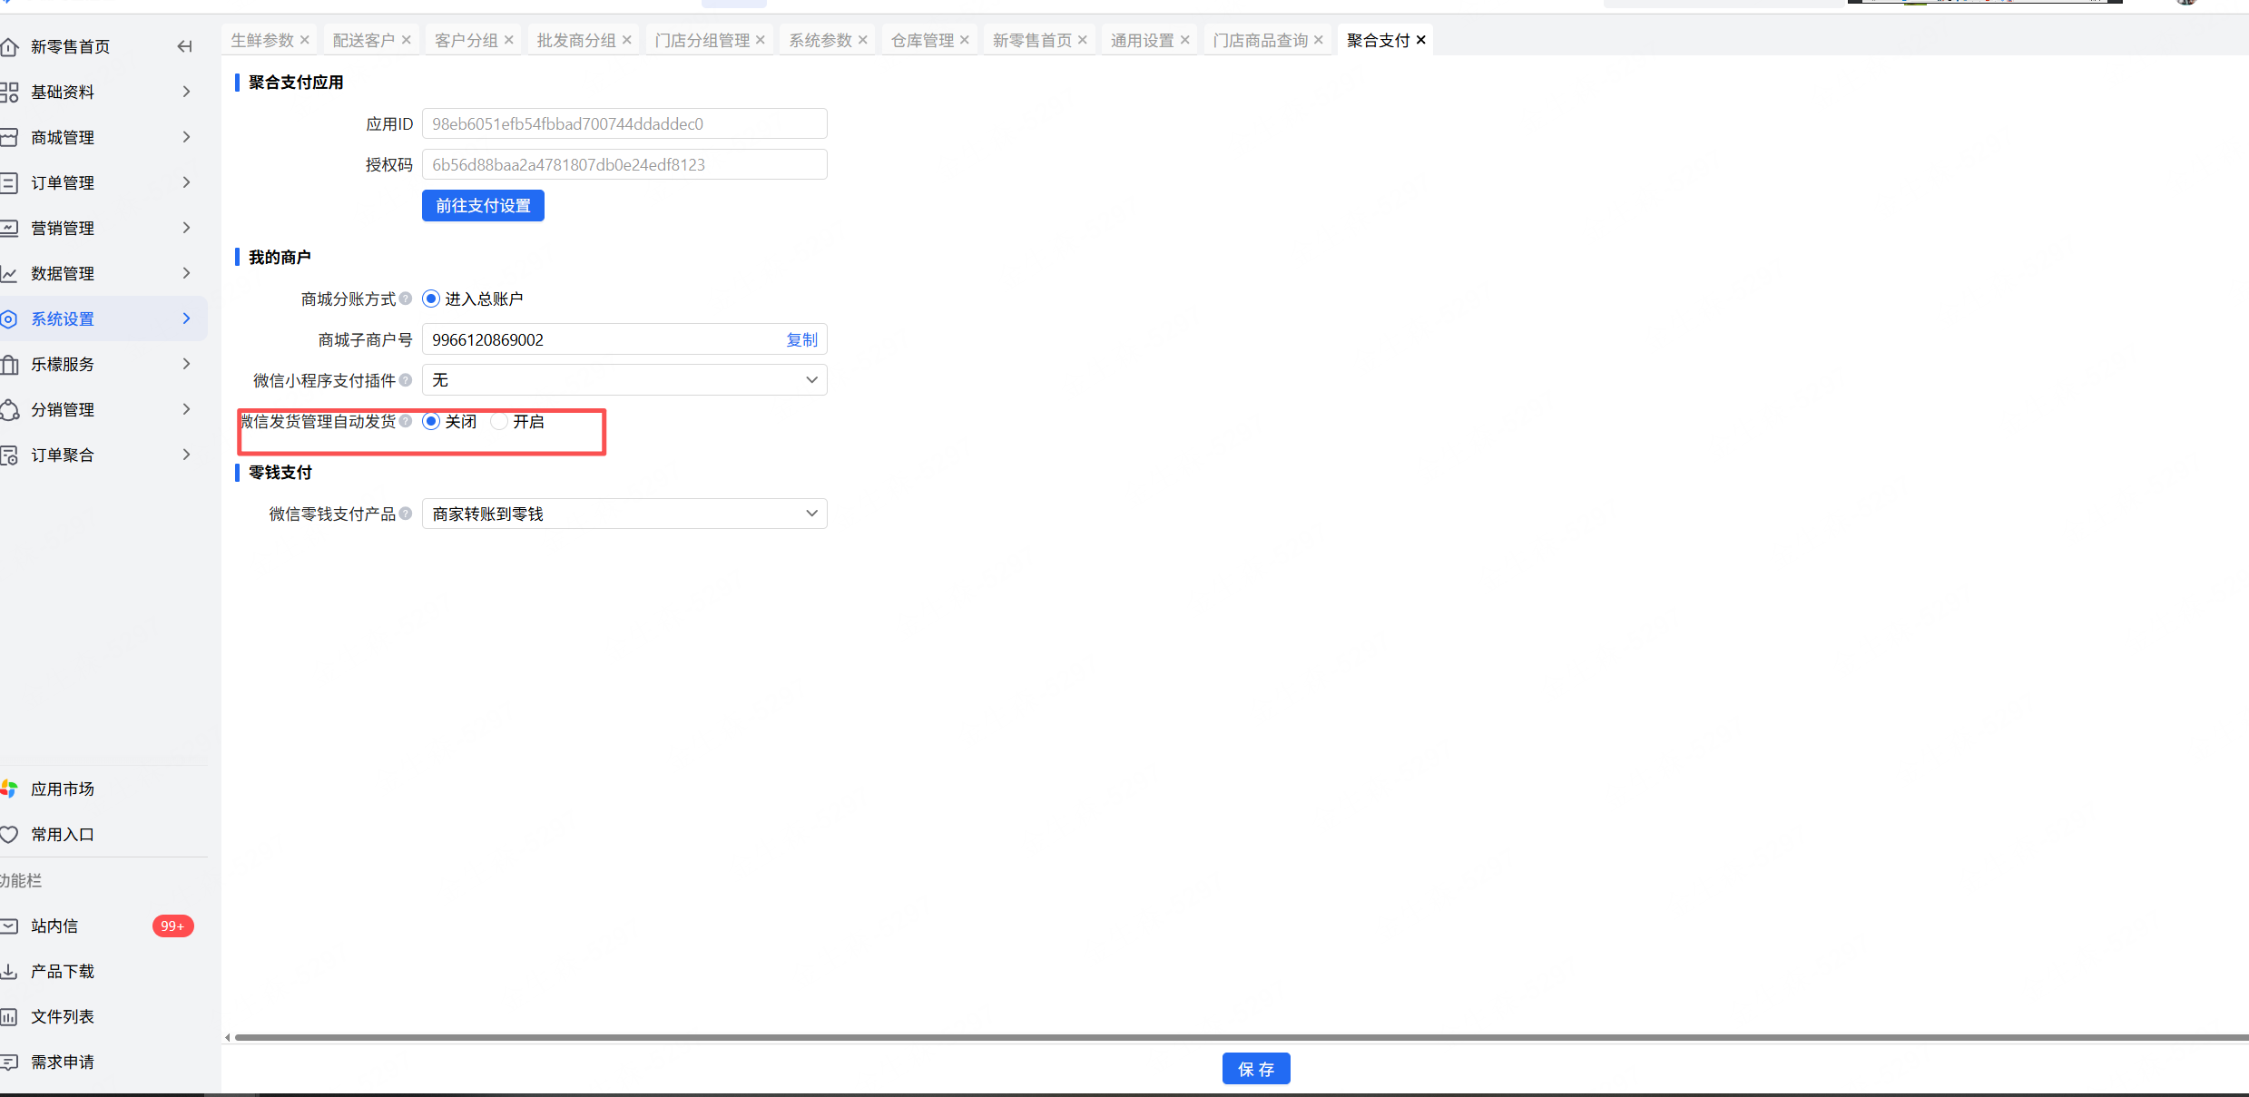Click the 应用ID input field

click(x=624, y=123)
